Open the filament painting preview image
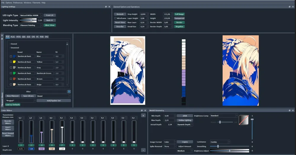Image resolution: width=296 pixels, height=155 pixels. pyautogui.click(x=128, y=70)
